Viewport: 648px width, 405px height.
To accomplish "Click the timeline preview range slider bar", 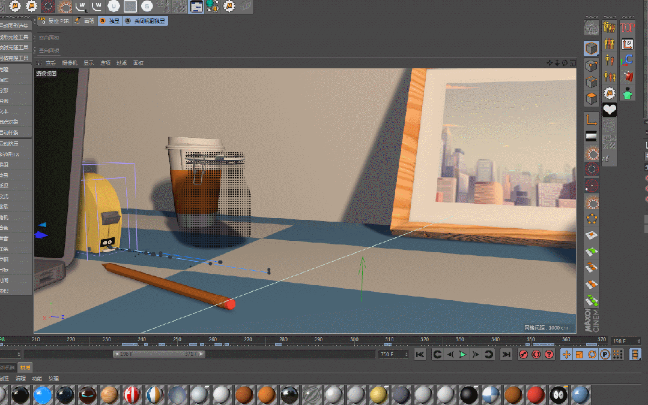I will tap(159, 354).
